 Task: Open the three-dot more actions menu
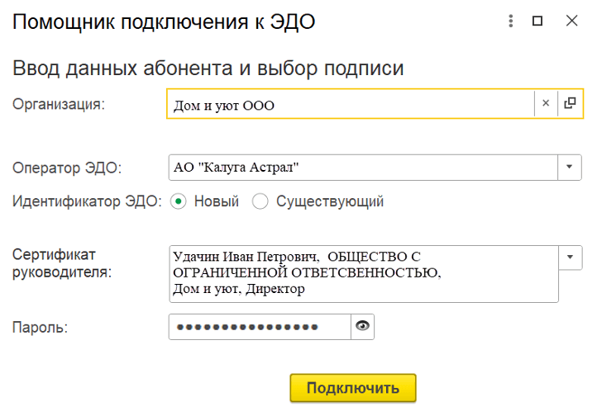(x=511, y=21)
